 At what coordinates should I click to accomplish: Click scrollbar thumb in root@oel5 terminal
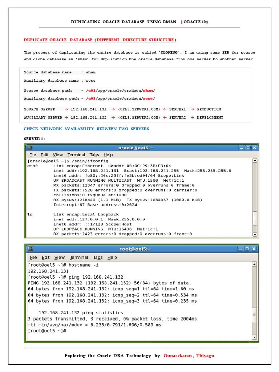[254, 315]
